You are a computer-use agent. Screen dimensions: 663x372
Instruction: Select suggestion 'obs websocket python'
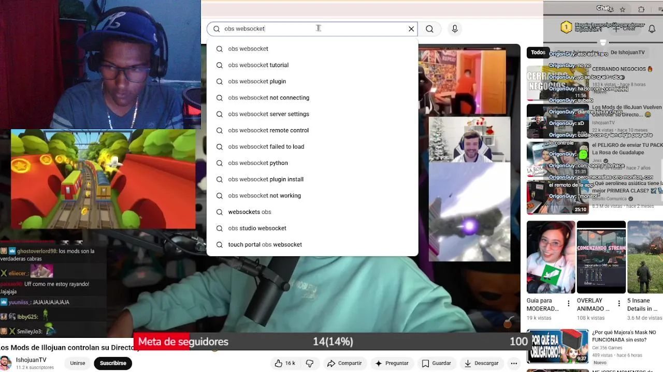pyautogui.click(x=312, y=163)
